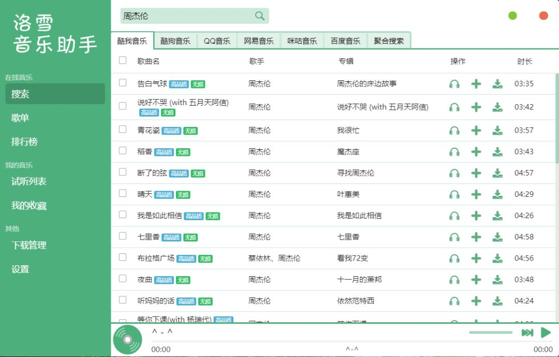Open 下载管理 in the sidebar
The image size is (559, 357).
coord(55,245)
